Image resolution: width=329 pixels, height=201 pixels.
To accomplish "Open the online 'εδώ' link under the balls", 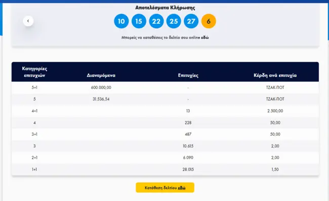I will (205, 38).
